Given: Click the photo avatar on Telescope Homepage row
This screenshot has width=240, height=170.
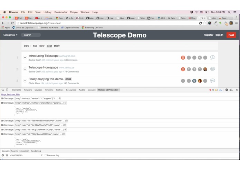Looking at the screenshot, I should (x=205, y=69).
